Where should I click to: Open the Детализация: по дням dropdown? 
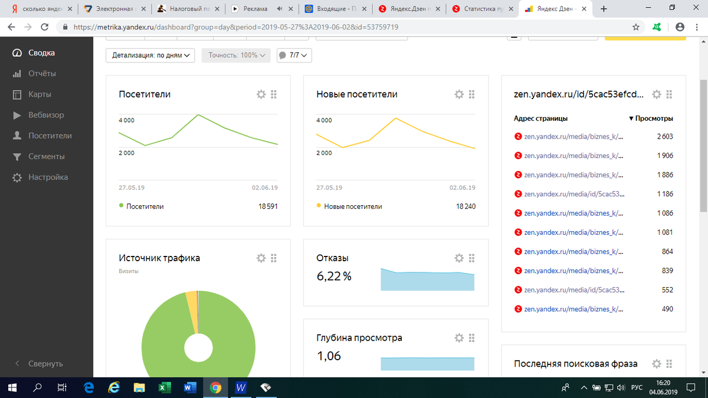click(x=150, y=55)
